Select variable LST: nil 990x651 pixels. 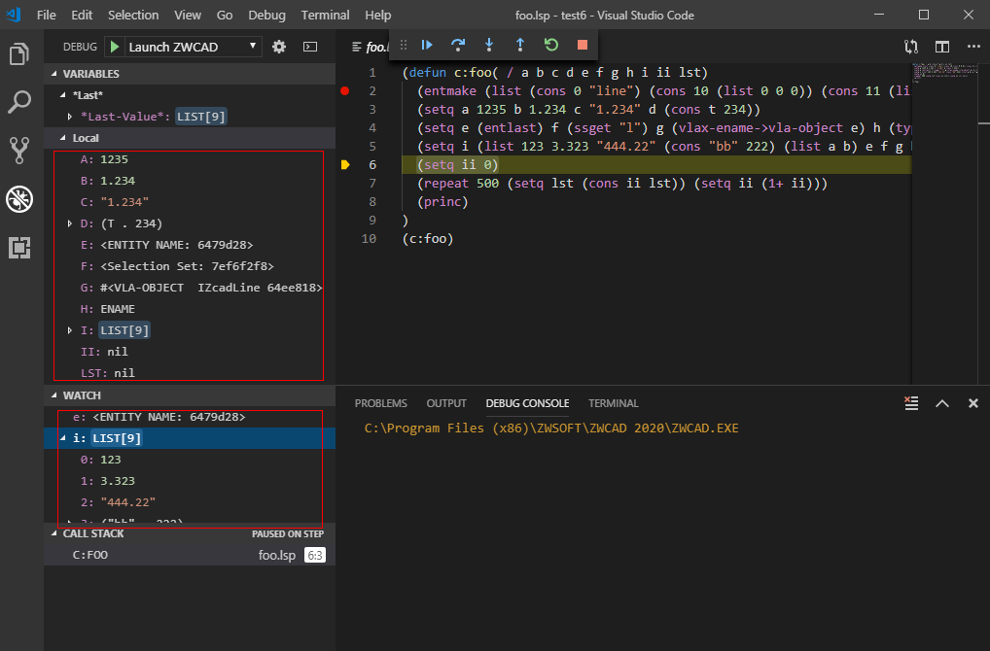click(x=190, y=373)
